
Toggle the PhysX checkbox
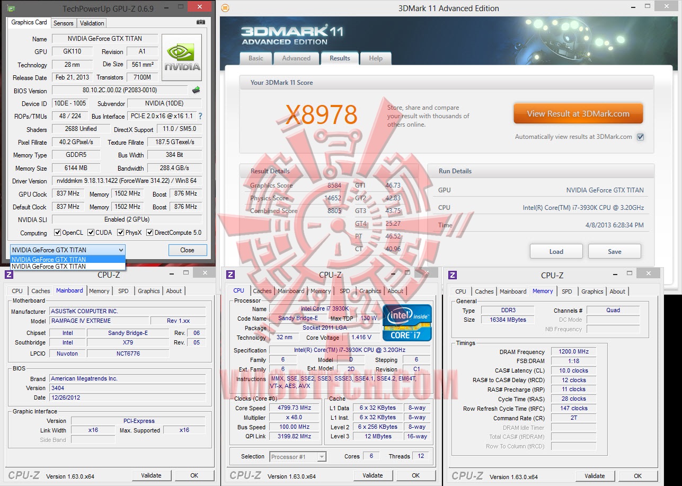click(121, 233)
